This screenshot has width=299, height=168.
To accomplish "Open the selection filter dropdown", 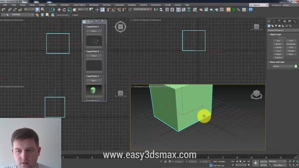I will pyautogui.click(x=29, y=9).
